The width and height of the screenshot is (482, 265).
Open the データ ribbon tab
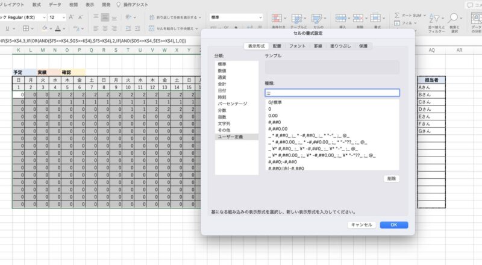tap(55, 5)
